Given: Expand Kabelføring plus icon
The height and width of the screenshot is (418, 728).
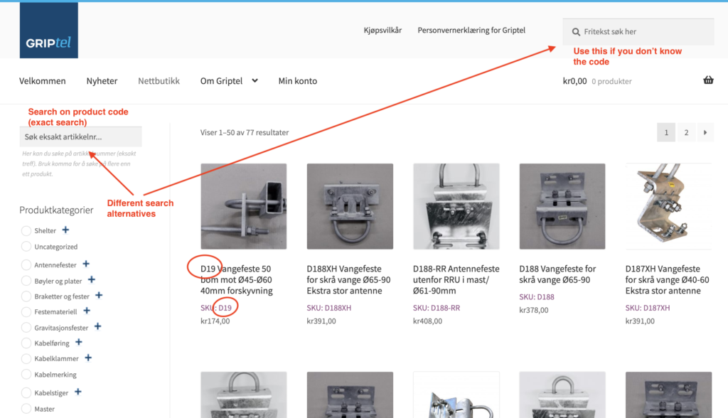Looking at the screenshot, I should pos(78,343).
